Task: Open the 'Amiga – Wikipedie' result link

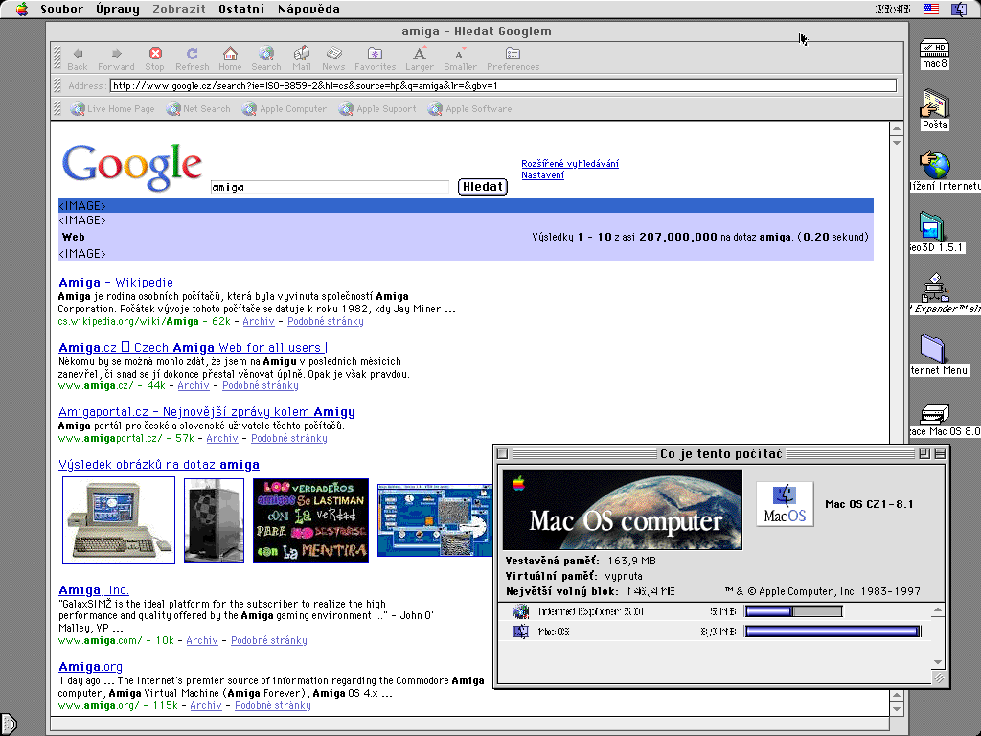Action: pyautogui.click(x=116, y=283)
